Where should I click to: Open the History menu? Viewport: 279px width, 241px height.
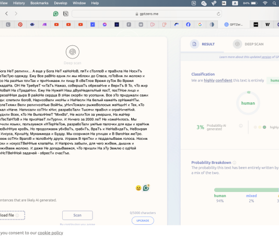pyautogui.click(x=19, y=3)
